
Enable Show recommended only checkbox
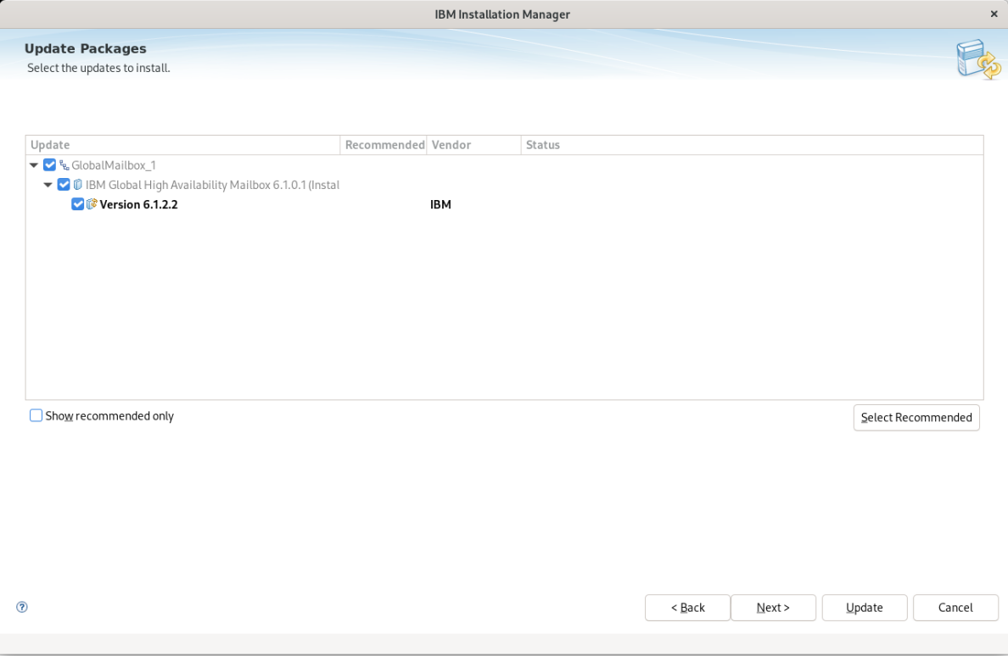point(36,415)
